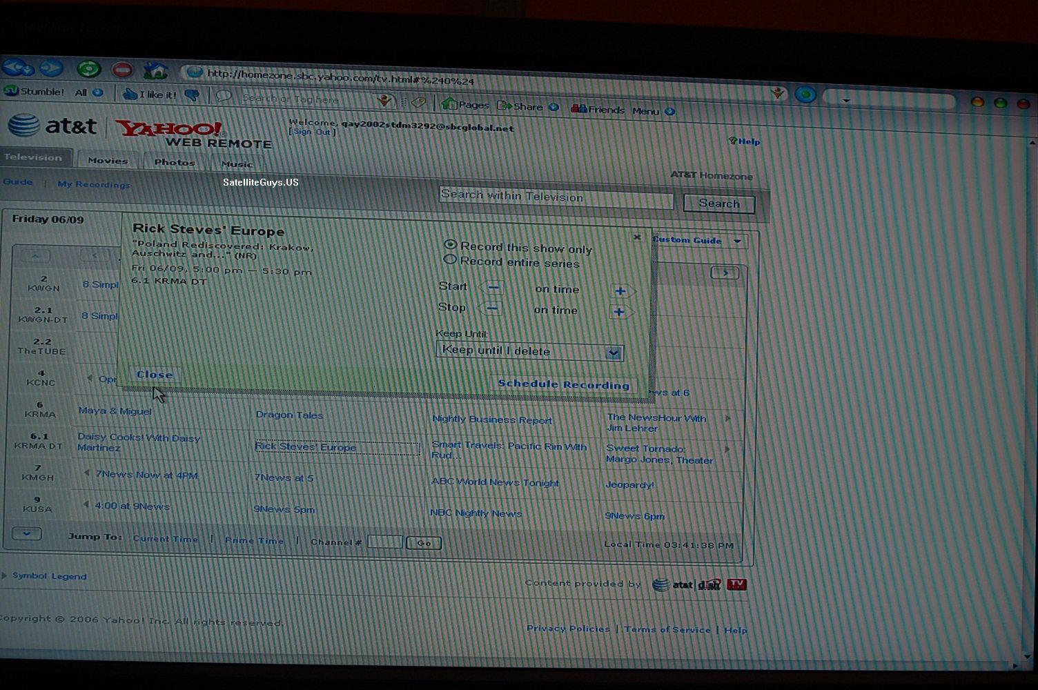This screenshot has width=1038, height=690.
Task: Move guide channels up with up chevron
Action: (35, 255)
